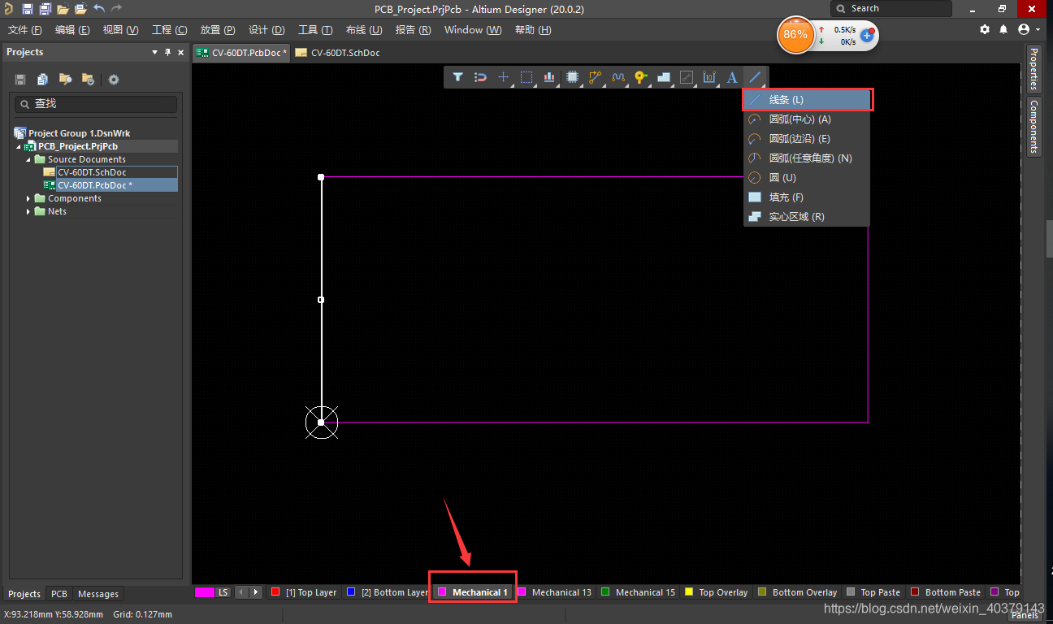
Task: Click the Mechanical 15 green color swatch
Action: [605, 592]
